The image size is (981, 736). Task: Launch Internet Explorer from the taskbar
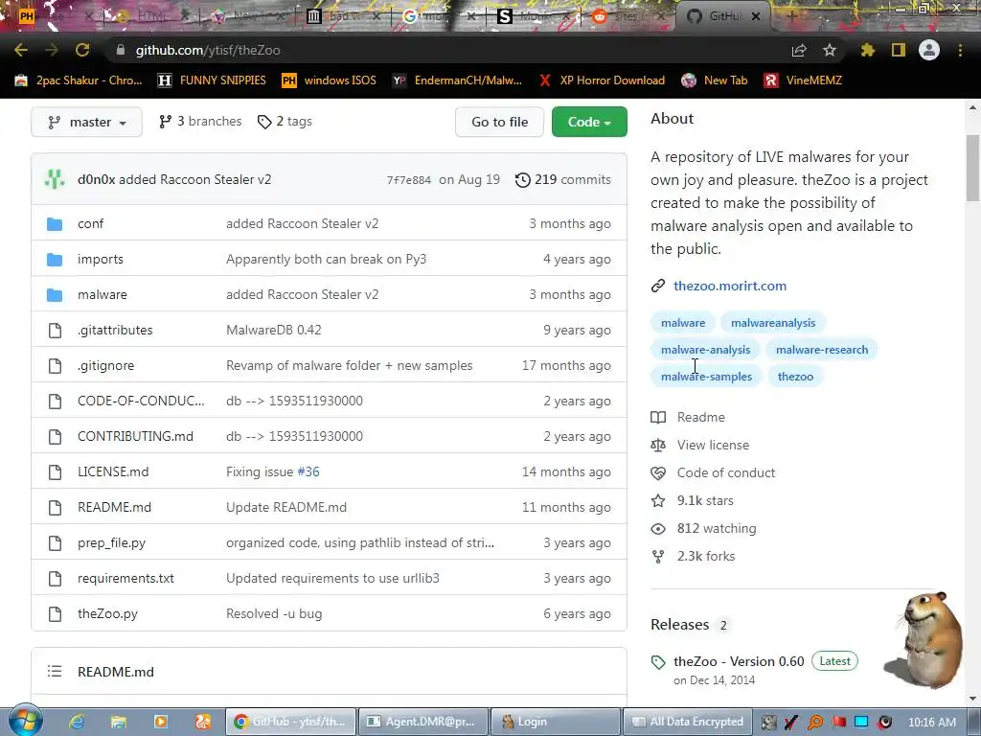[77, 722]
